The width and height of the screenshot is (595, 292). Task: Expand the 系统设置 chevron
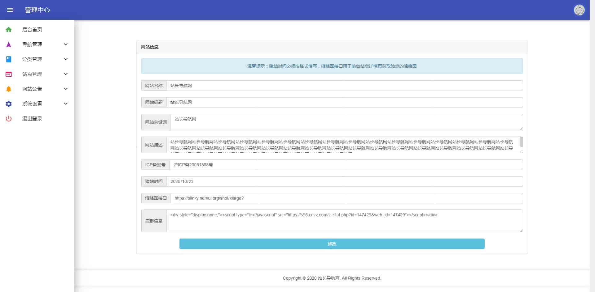click(66, 104)
